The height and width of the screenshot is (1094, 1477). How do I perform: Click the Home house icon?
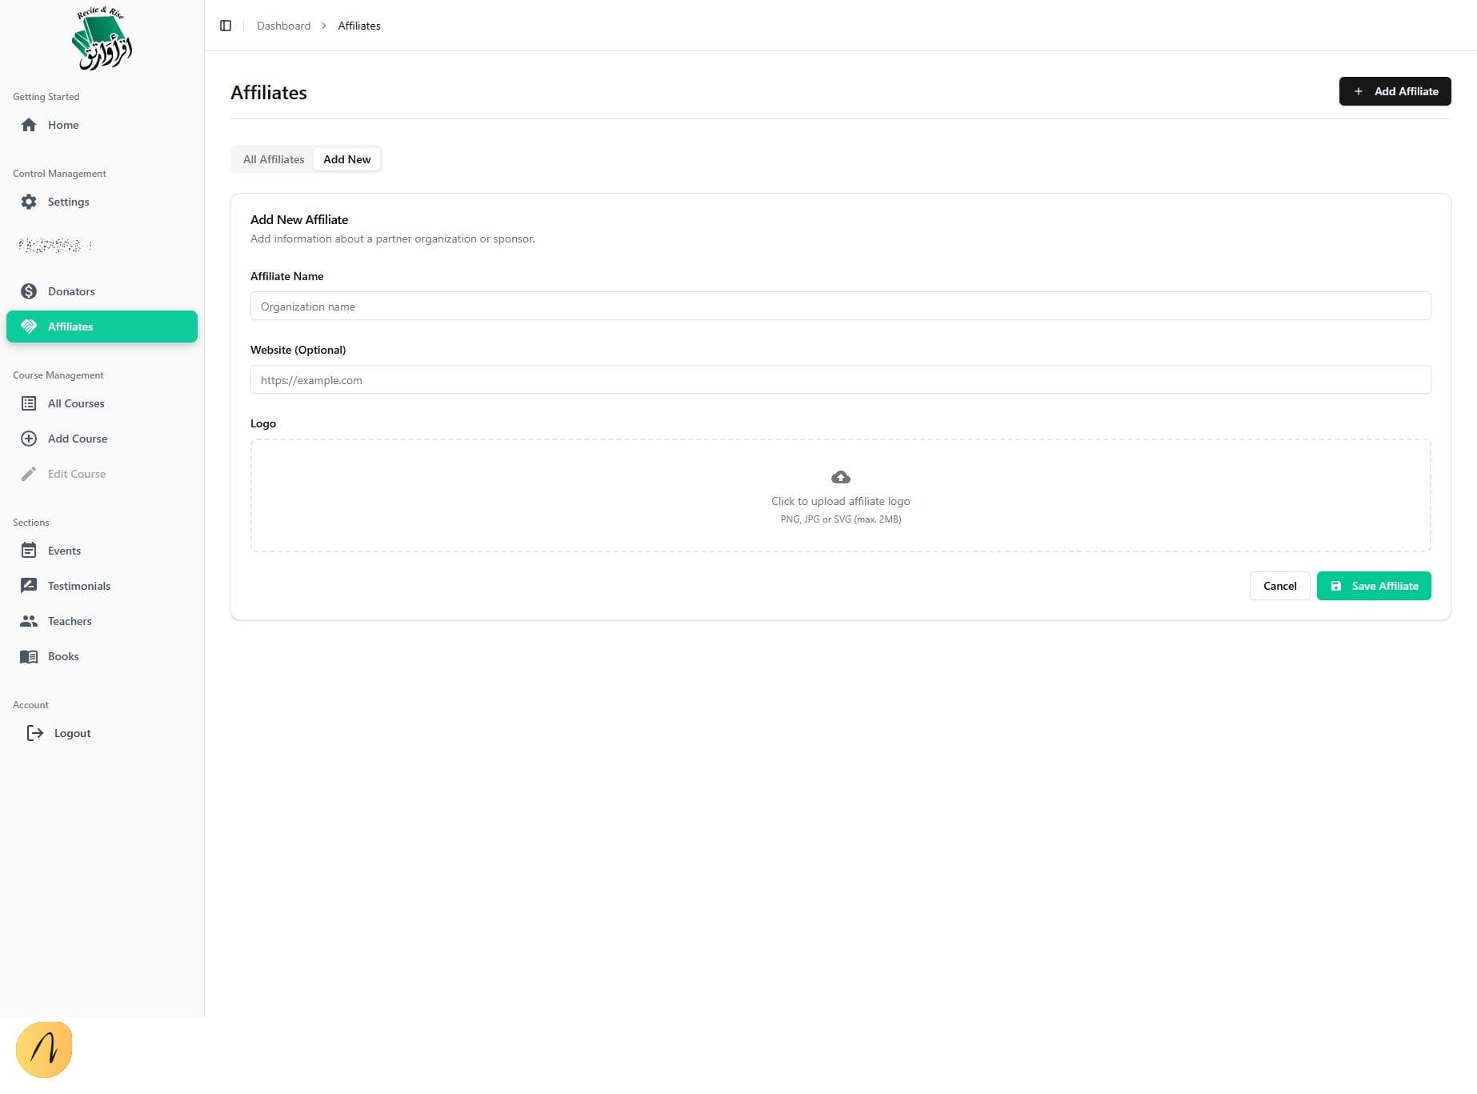29,125
